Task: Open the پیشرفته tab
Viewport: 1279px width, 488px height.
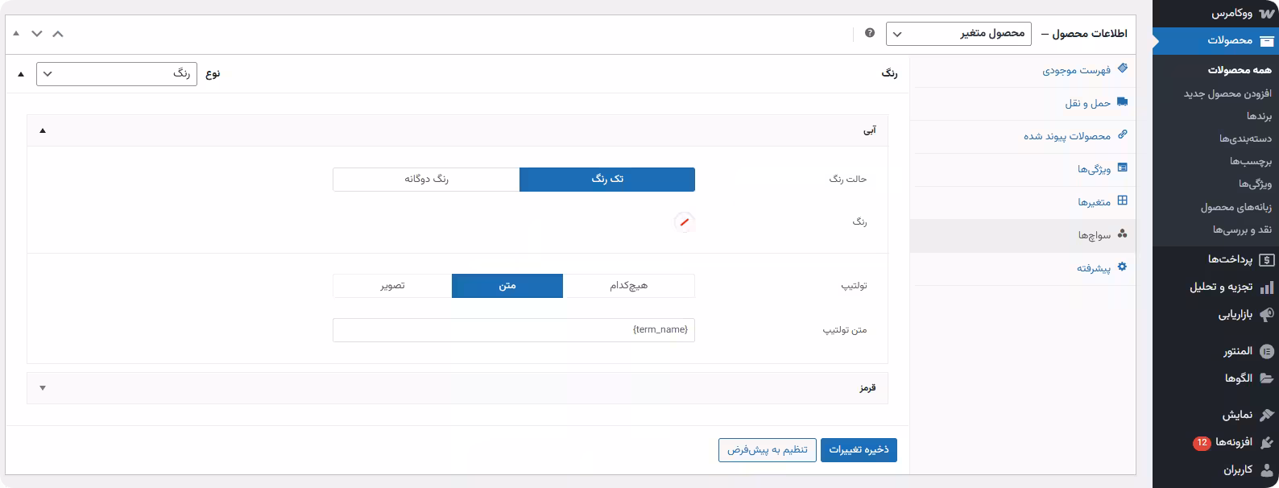Action: [x=1023, y=268]
